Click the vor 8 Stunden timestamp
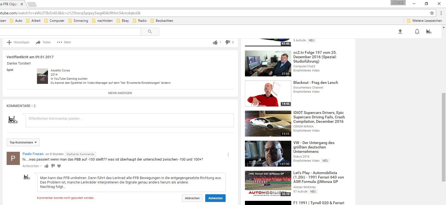 point(54,154)
